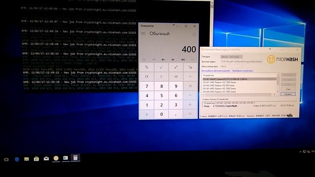Click the Справка button in NiceHash Miner
The width and height of the screenshot is (315, 177).
tap(288, 94)
